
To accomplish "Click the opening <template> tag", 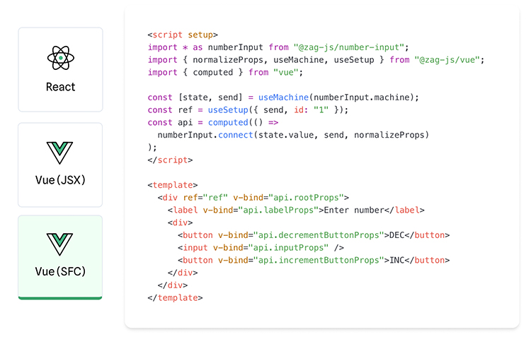I will coord(172,185).
